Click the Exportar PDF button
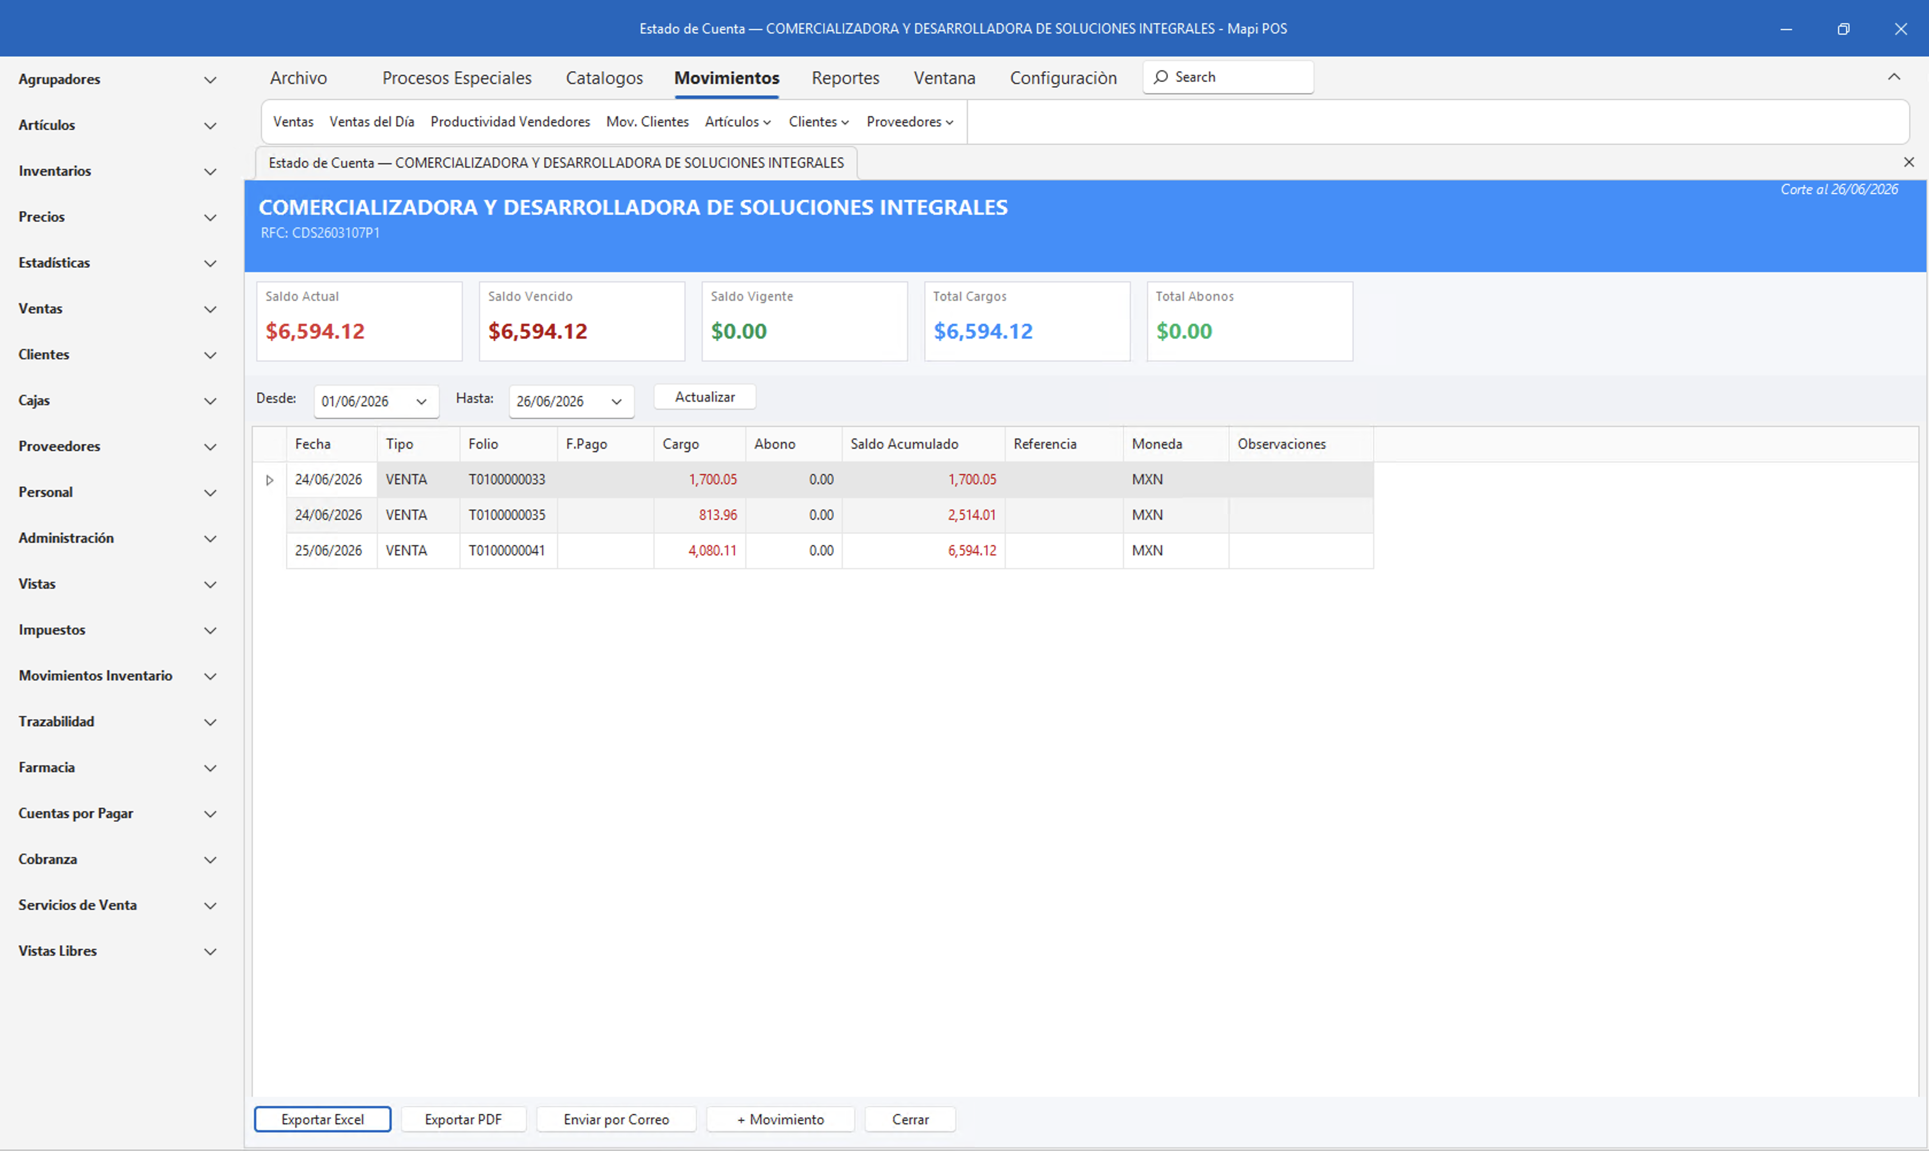 coord(463,1119)
